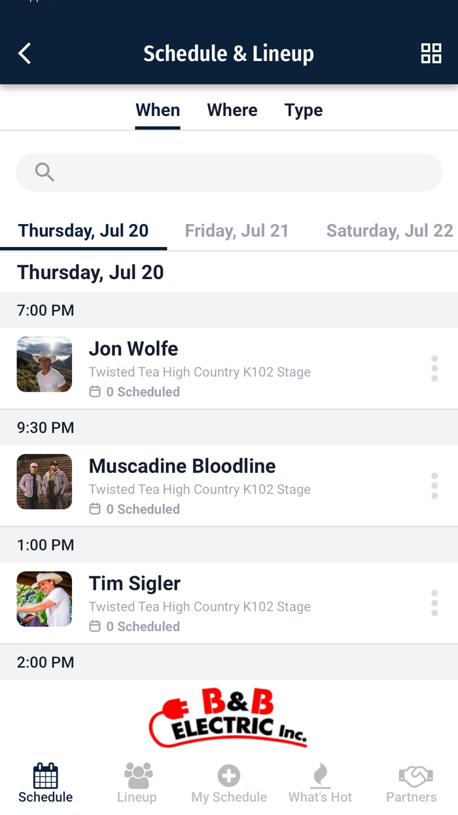Switch to the Where tab

coord(232,109)
